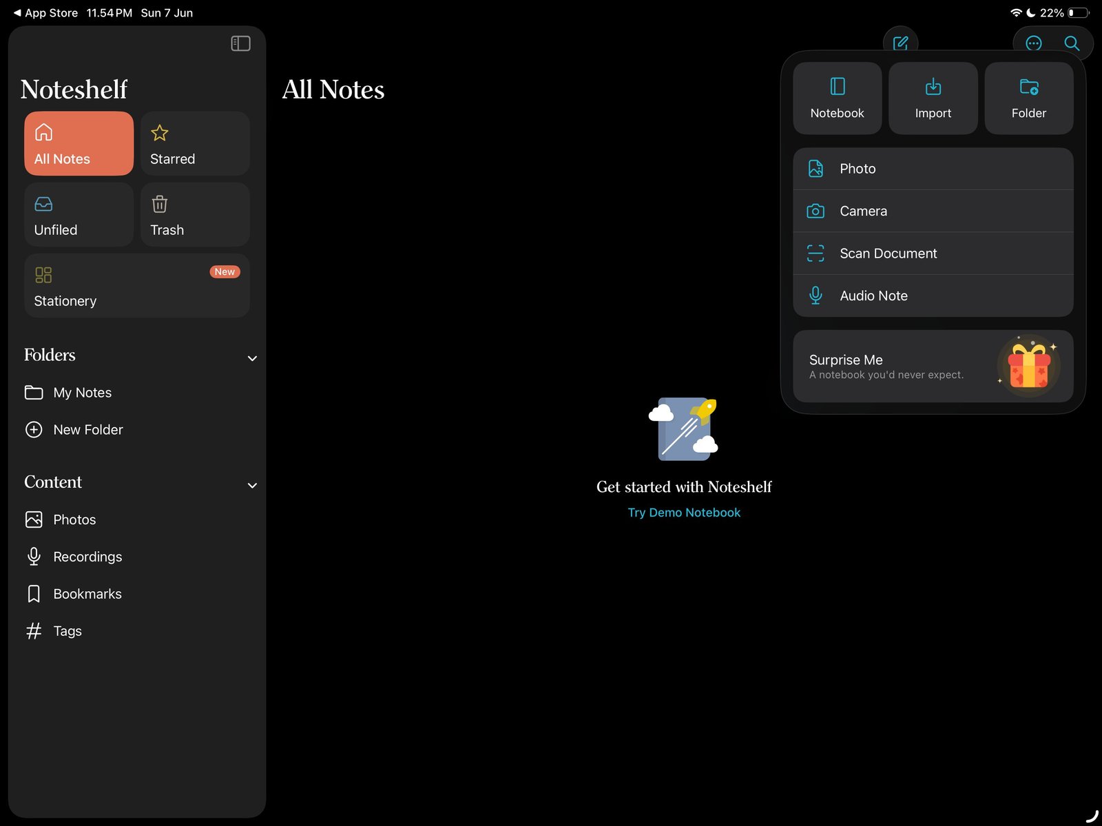
Task: Click the Content section heading
Action: [x=53, y=482]
